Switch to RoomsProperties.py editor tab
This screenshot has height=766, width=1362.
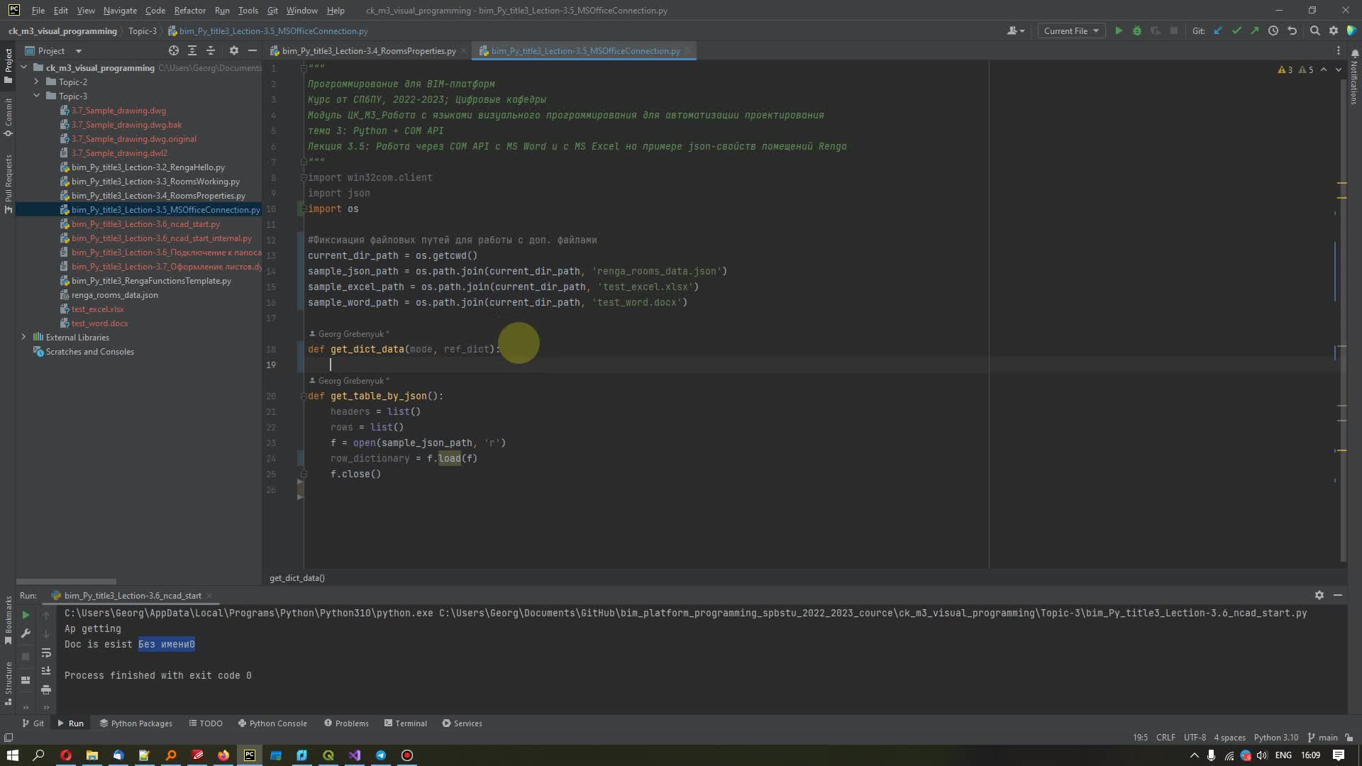(368, 50)
